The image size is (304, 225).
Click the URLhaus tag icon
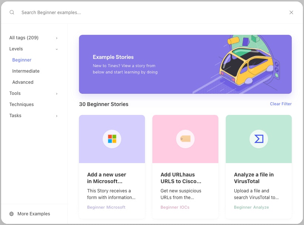[185, 139]
